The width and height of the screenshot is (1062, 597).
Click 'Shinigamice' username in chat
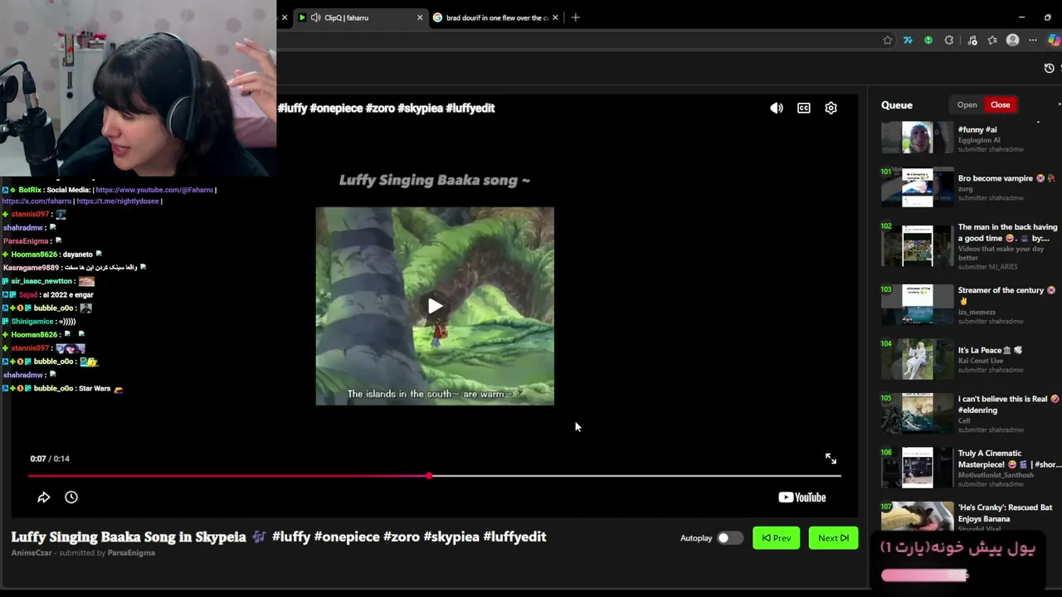pos(32,322)
